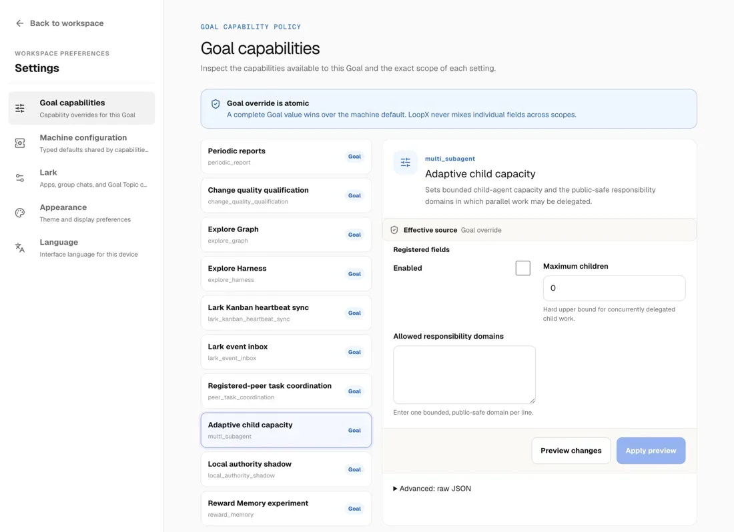
Task: Expand Advanced: raw JSON section
Action: [432, 489]
